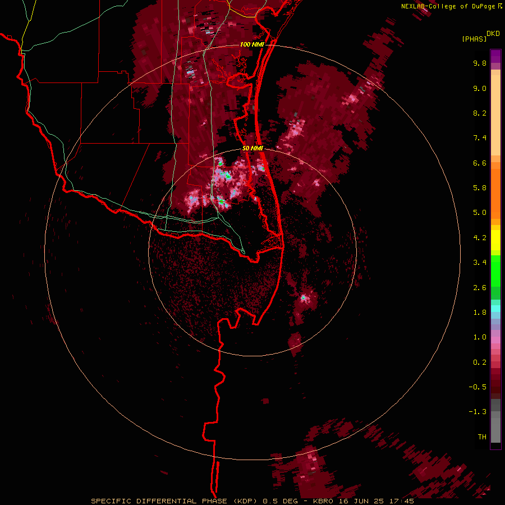Viewport: 505px width, 505px height.
Task: Click the Specific Differential Phase caption text
Action: (252, 501)
